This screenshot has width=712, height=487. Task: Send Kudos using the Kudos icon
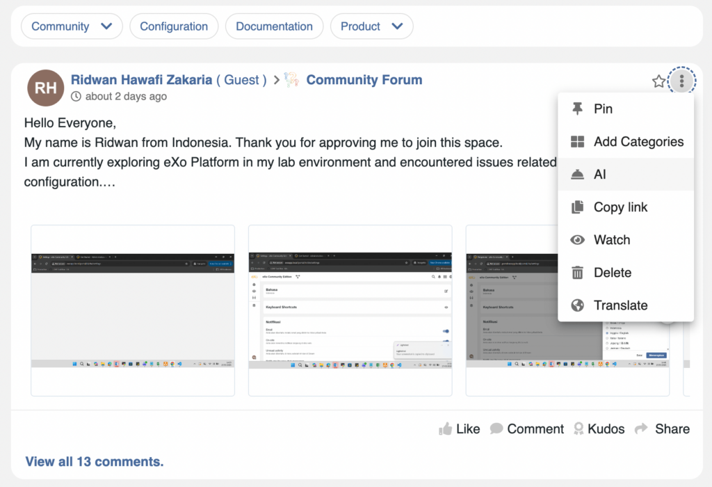[x=598, y=429]
